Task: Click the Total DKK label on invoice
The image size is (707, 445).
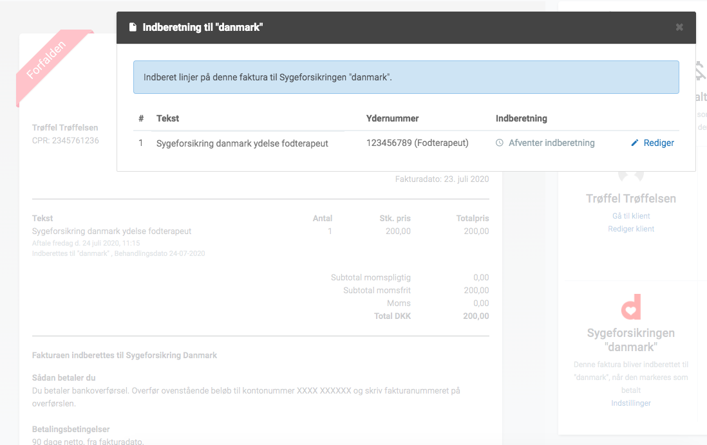Action: tap(392, 316)
